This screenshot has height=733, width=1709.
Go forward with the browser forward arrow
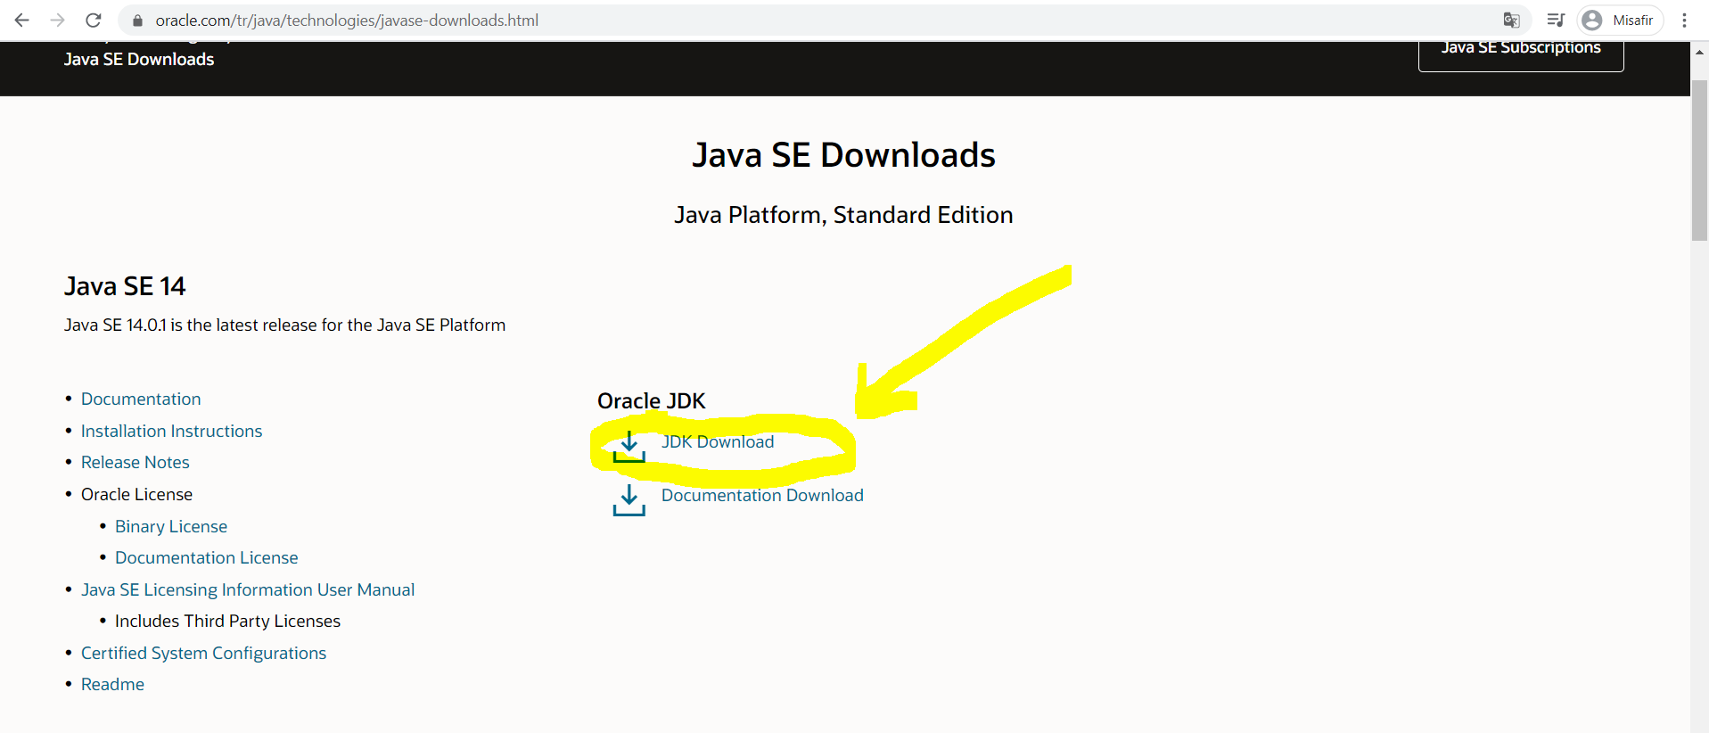click(x=58, y=20)
